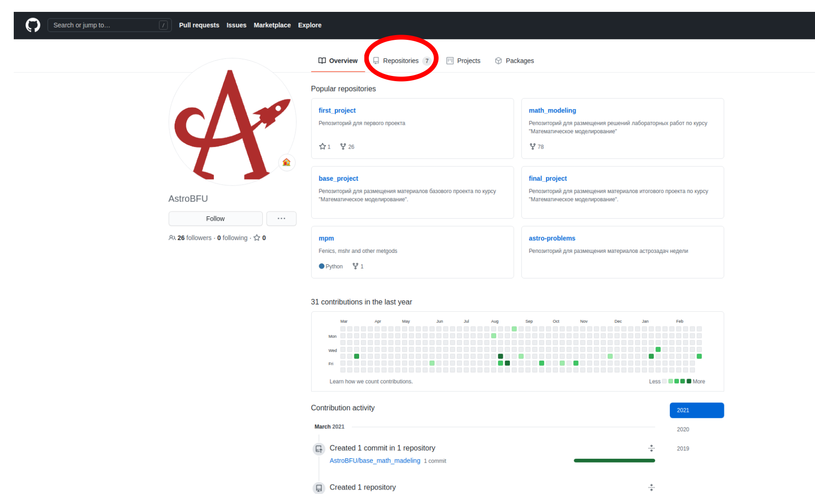Click the AstroBFU profile avatar

tap(232, 122)
